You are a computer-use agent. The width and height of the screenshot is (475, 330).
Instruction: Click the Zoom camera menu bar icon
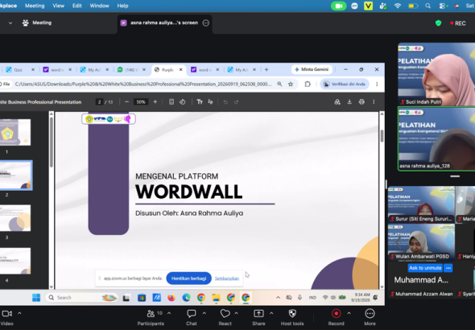click(x=338, y=6)
